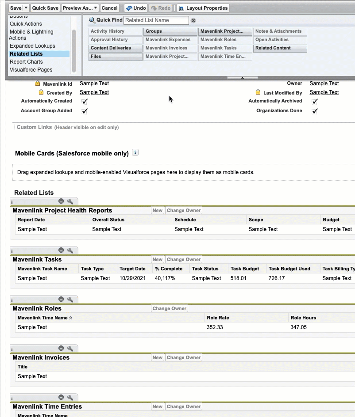Remove the Mavenlink Tasks related list
This screenshot has width=355, height=417.
click(61, 250)
